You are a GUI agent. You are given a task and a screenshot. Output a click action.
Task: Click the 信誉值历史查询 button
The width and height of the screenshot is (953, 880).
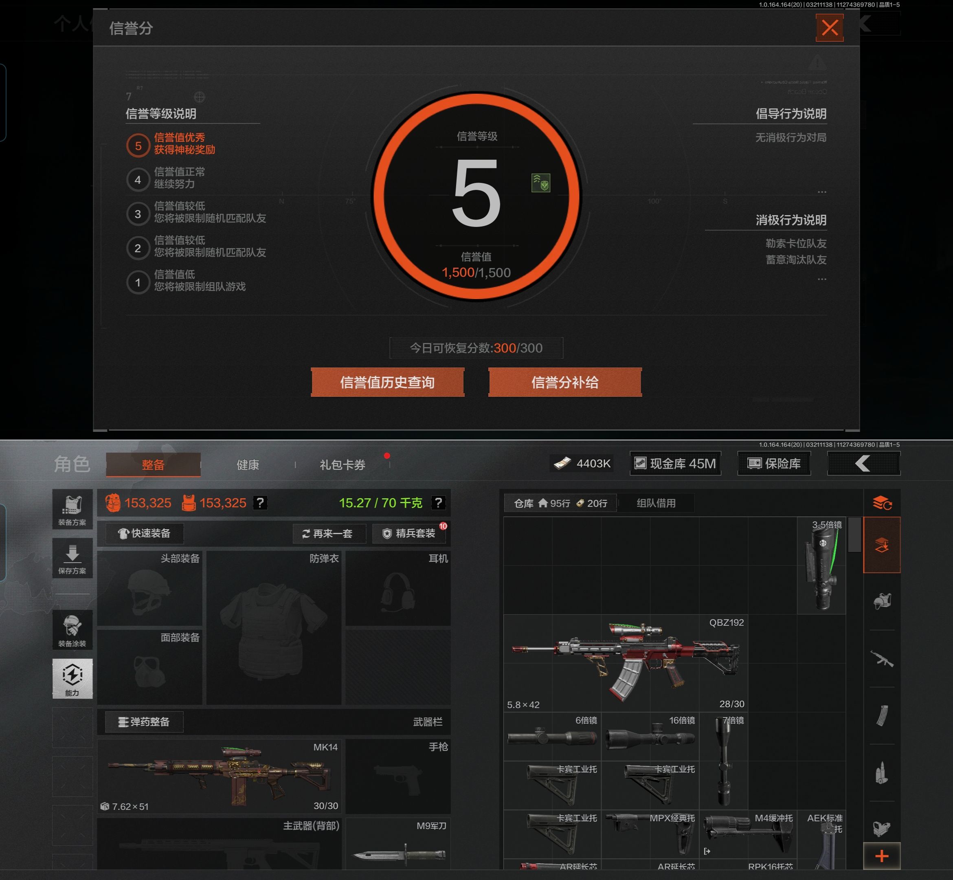387,382
